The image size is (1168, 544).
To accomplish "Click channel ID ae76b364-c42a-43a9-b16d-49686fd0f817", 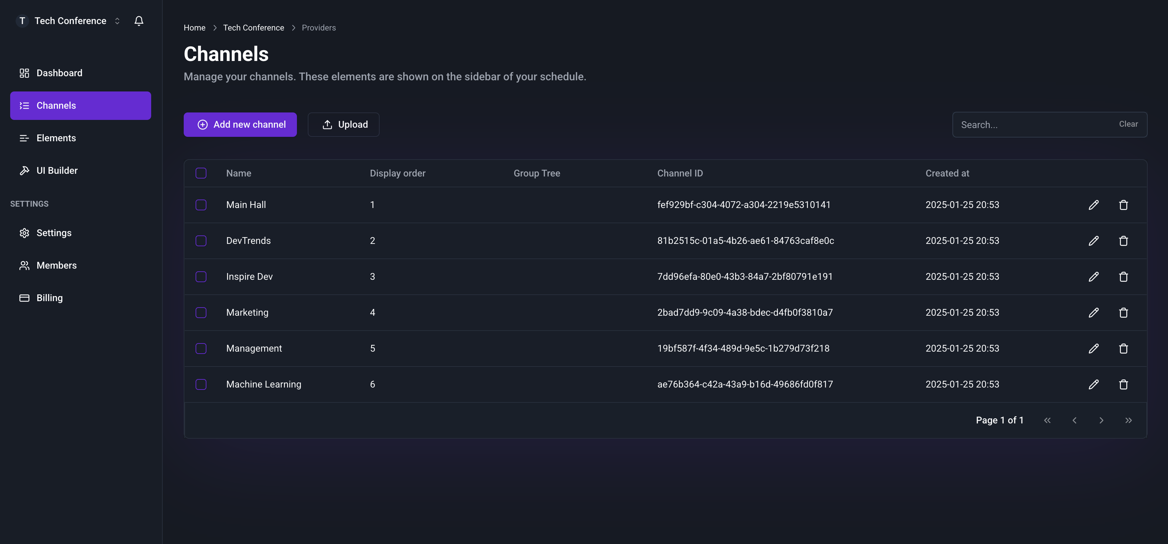I will click(x=745, y=384).
